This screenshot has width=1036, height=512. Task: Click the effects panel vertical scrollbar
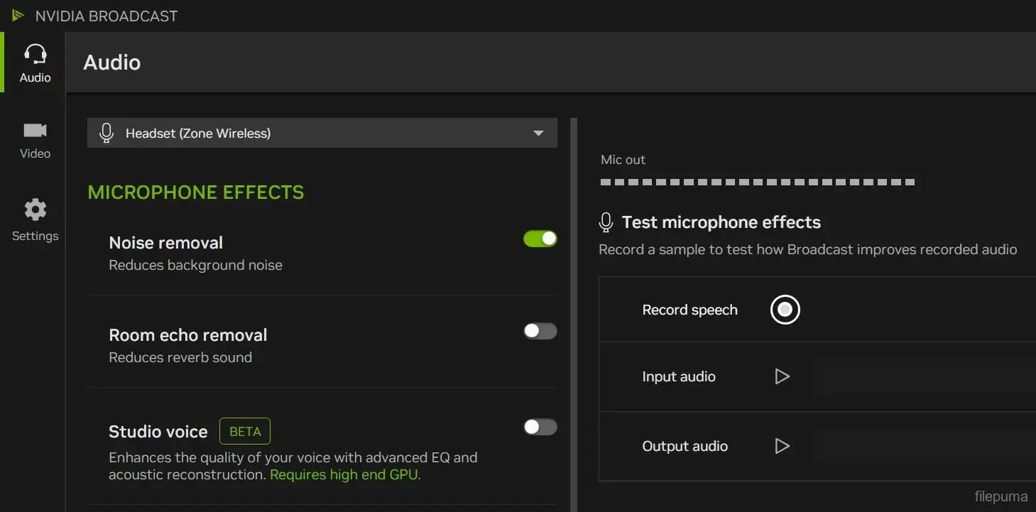point(574,315)
